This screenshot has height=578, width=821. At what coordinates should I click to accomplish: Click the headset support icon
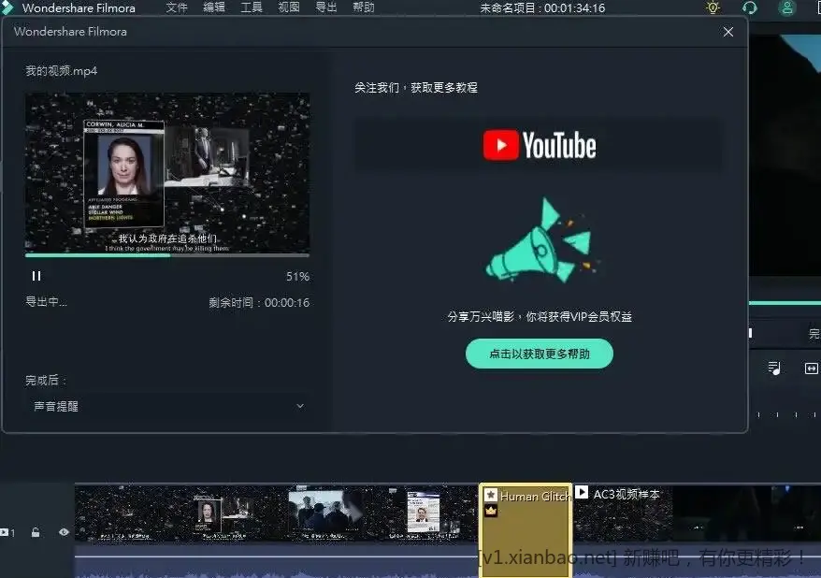(750, 7)
